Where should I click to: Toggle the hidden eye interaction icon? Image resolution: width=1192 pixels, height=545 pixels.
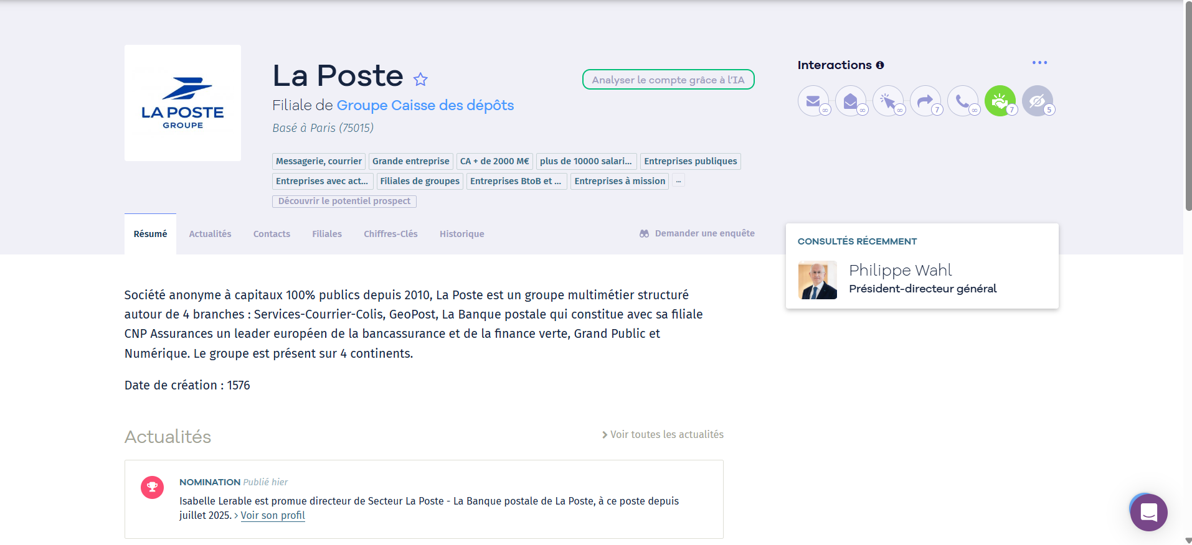[1037, 101]
